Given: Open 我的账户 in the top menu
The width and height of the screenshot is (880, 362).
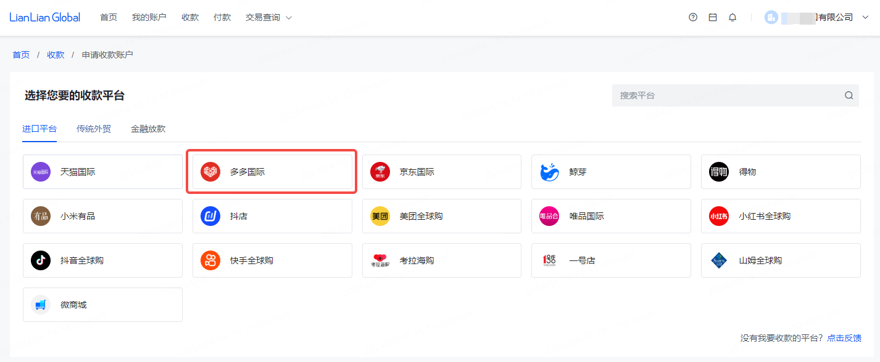Looking at the screenshot, I should click(149, 17).
